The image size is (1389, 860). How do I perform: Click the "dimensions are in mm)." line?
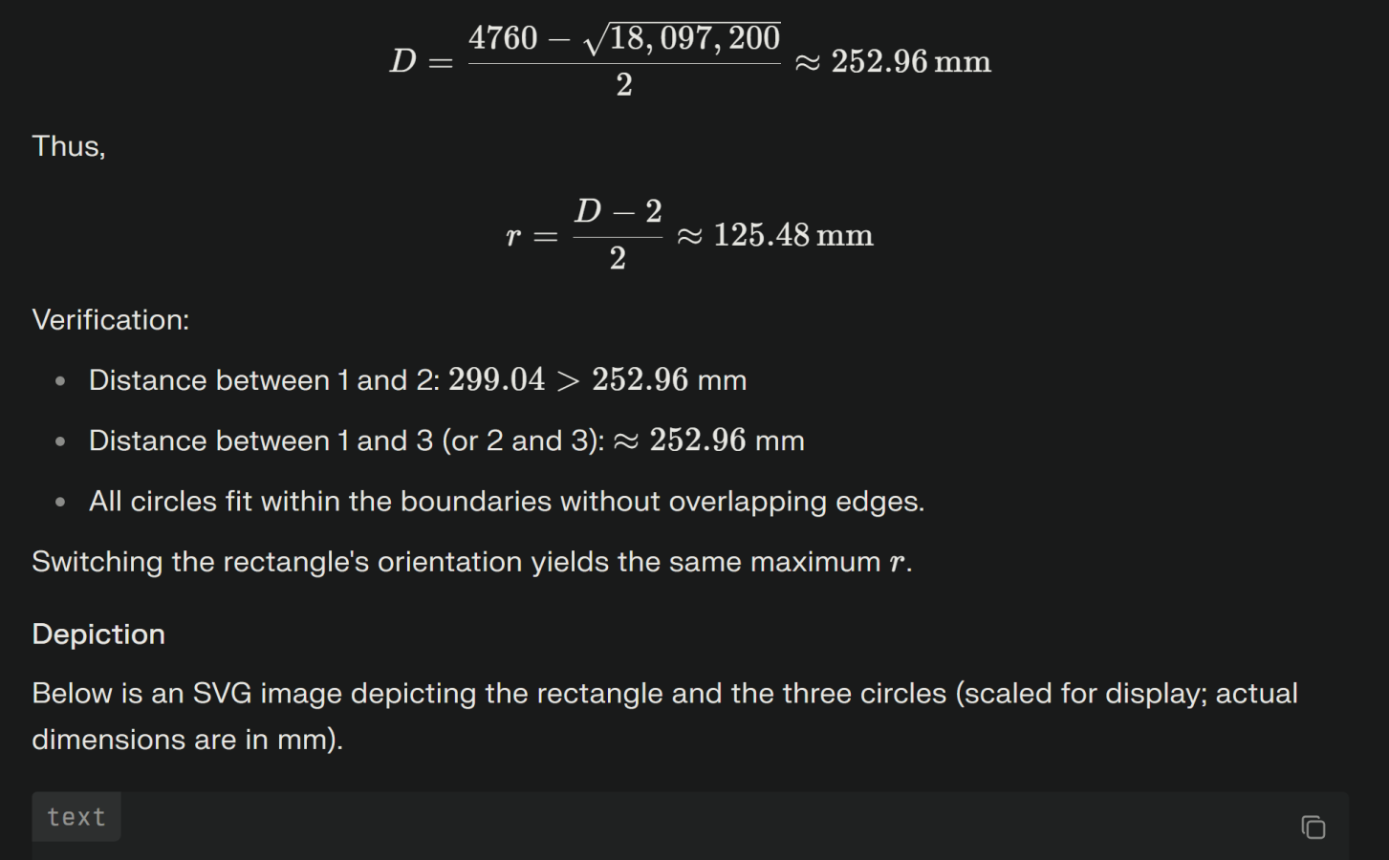[x=187, y=740]
